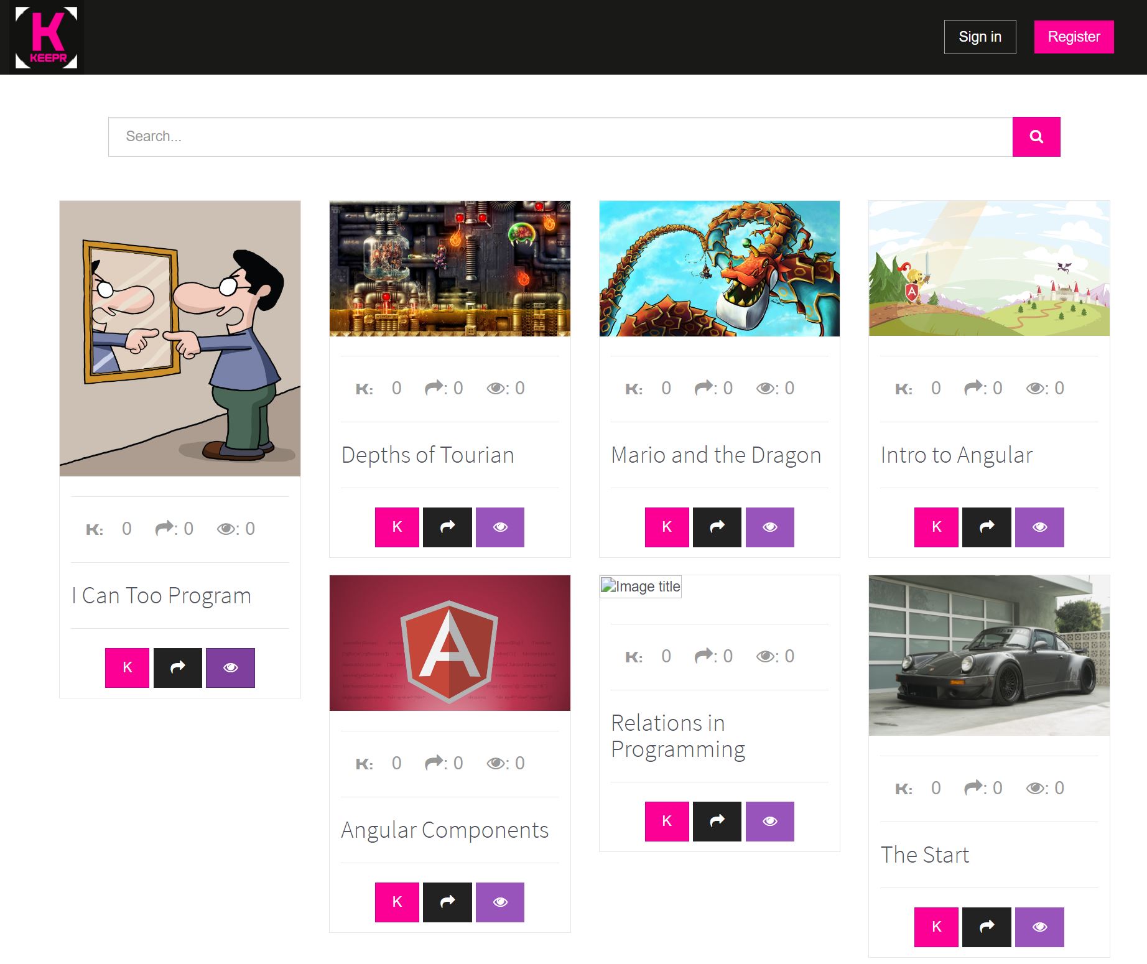
Task: View the Depths of Tourian card
Action: [x=500, y=527]
